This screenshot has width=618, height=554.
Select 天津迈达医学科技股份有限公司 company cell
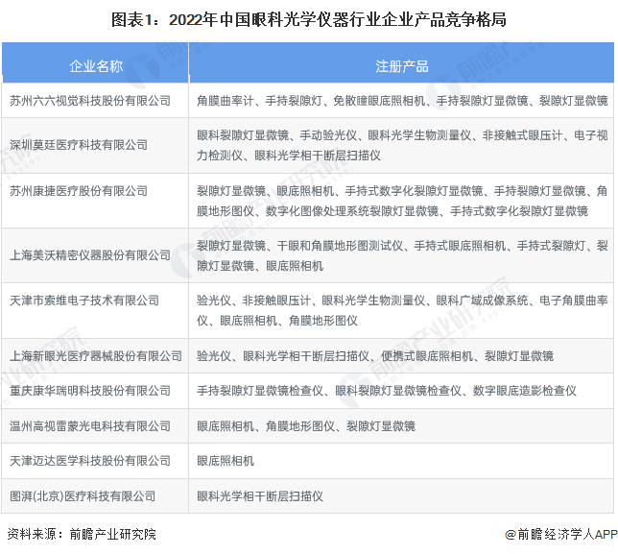point(95,461)
